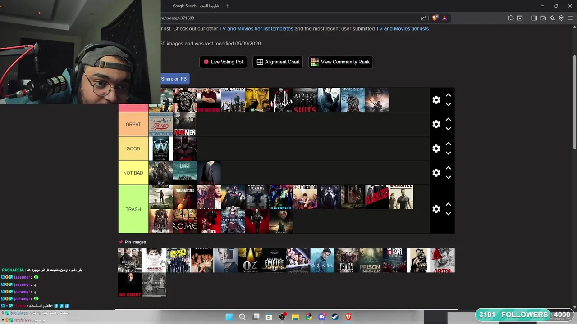This screenshot has width=577, height=324.
Task: Open the Brave Leo AI sparkle icon
Action: click(x=552, y=18)
